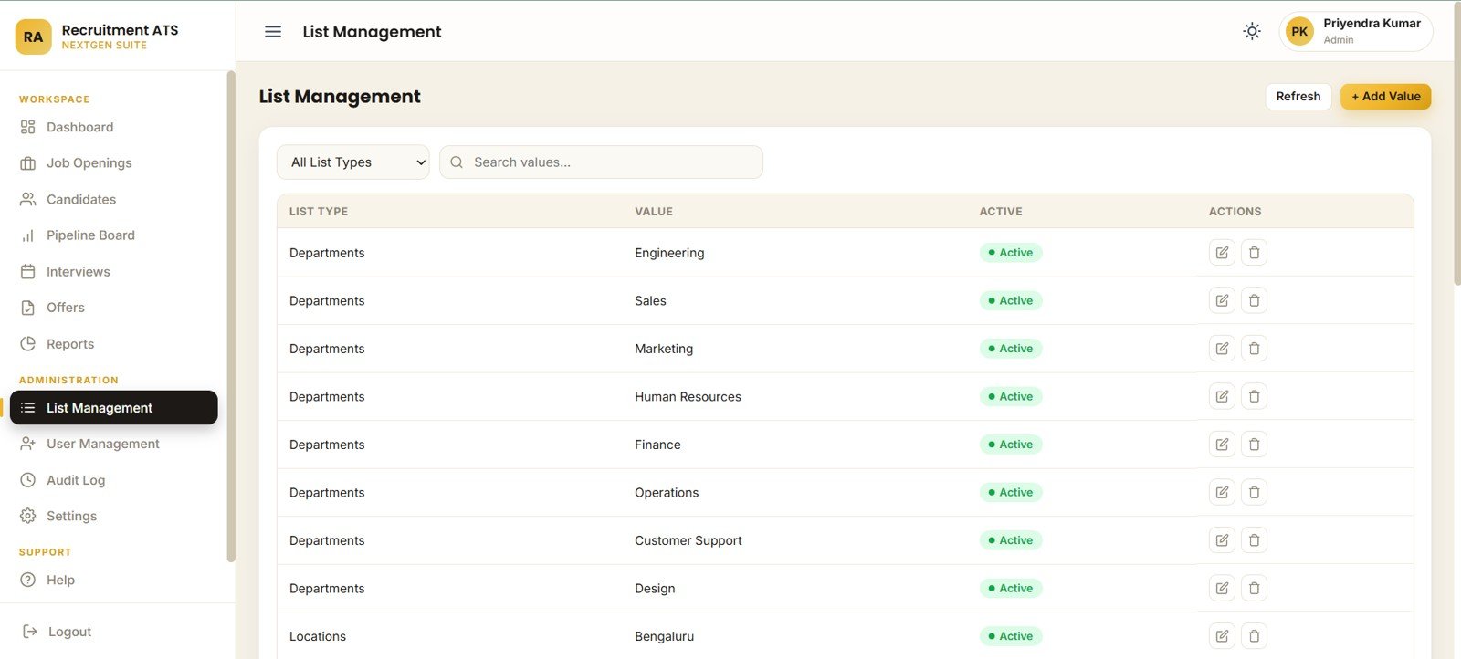Edit the Finance value entry

tap(1222, 445)
